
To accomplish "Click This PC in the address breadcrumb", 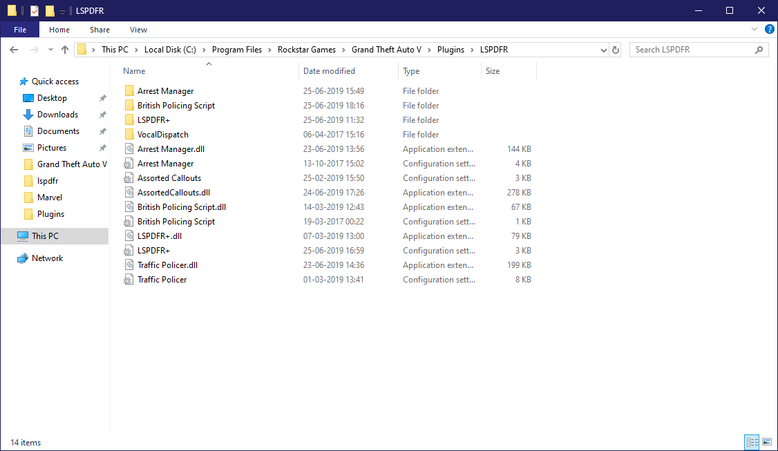I will [x=115, y=50].
